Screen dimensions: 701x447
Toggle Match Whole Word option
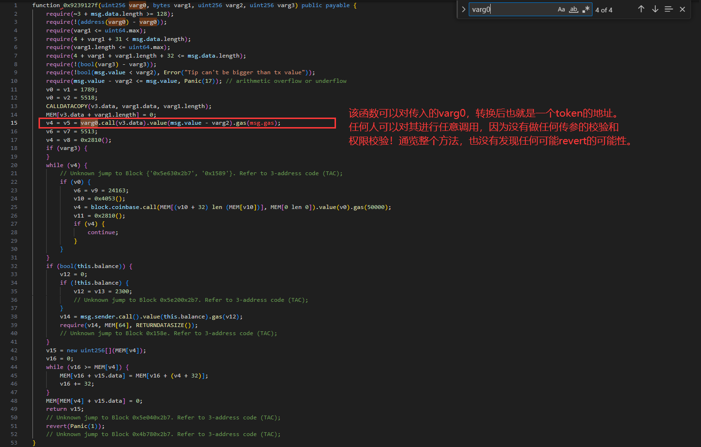tap(573, 10)
